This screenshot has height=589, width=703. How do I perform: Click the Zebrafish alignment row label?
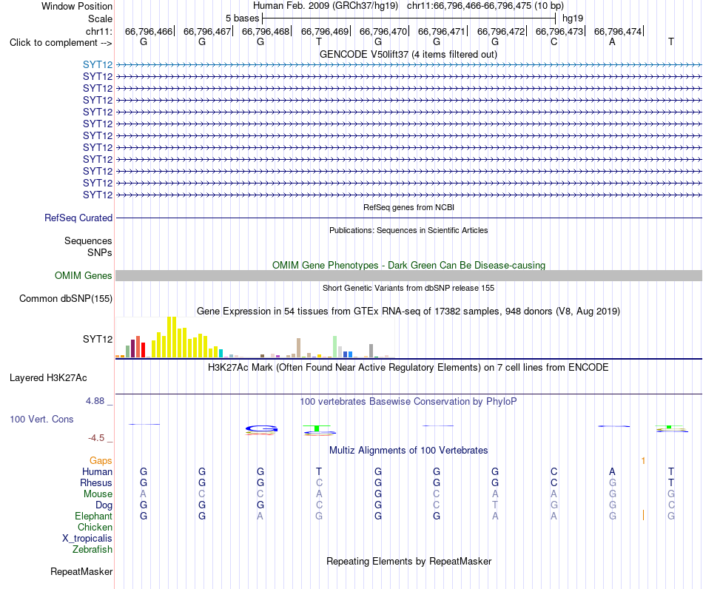(x=92, y=549)
